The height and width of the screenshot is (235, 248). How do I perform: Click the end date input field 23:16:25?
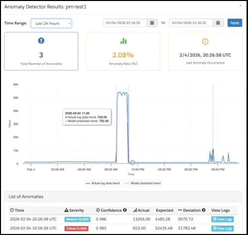click(191, 23)
